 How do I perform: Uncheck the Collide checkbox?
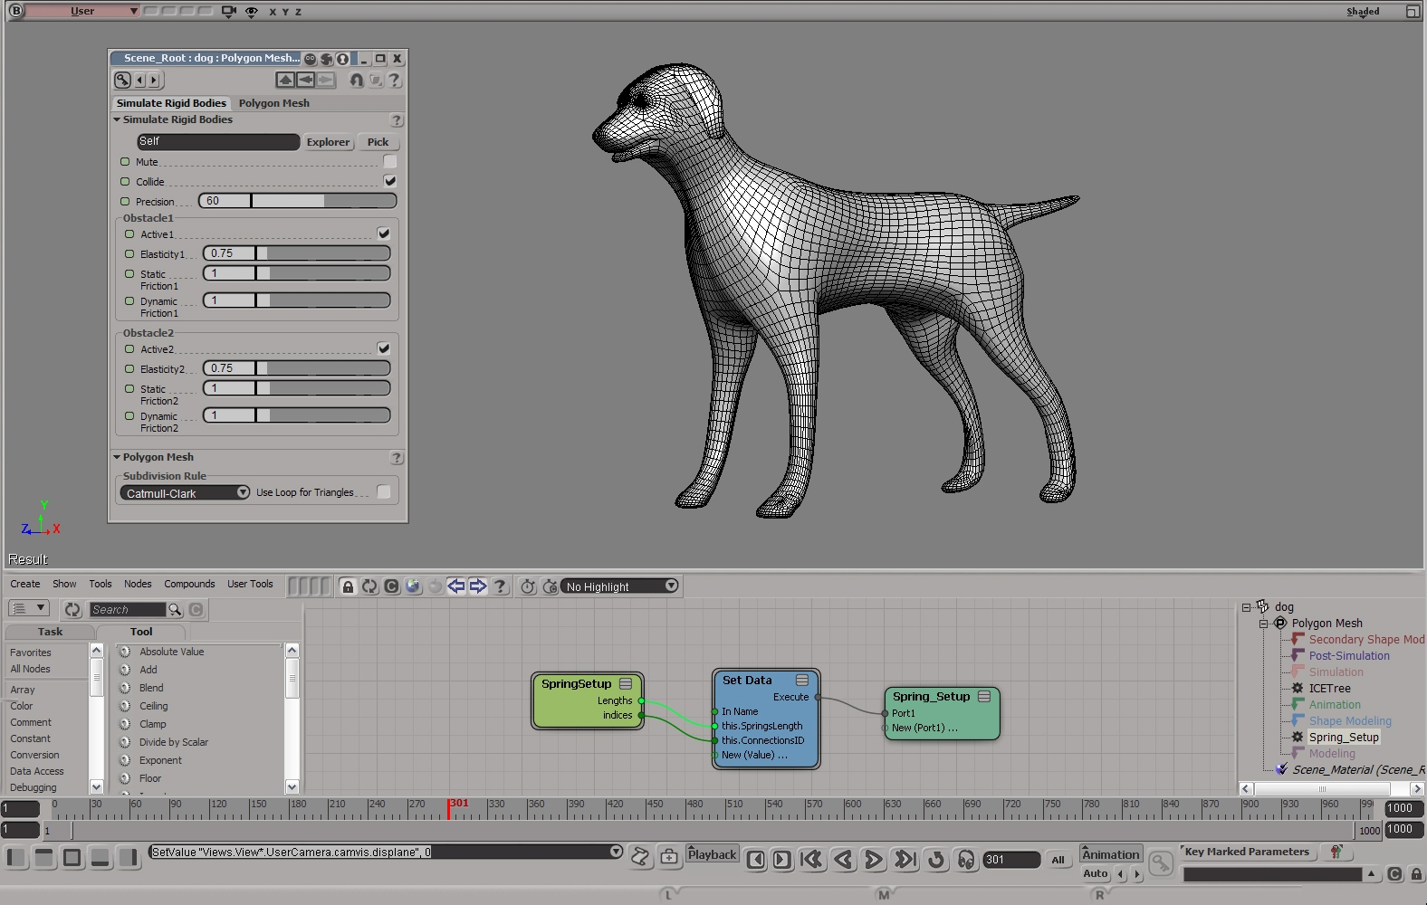(390, 181)
